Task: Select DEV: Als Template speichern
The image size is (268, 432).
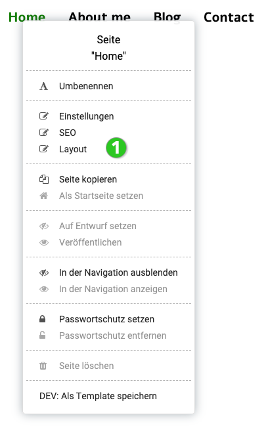Action: (98, 396)
